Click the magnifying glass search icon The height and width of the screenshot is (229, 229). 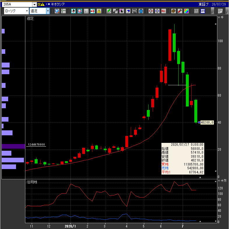57,11
